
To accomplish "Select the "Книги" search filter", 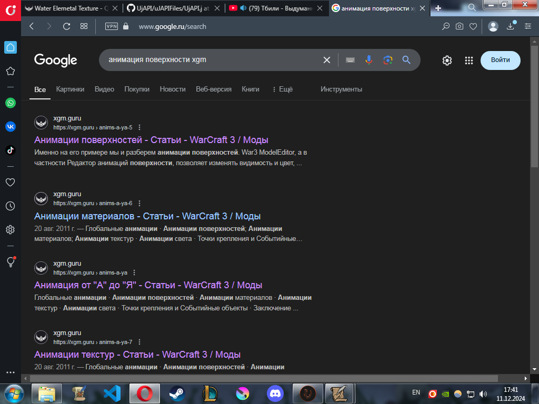I will [251, 89].
